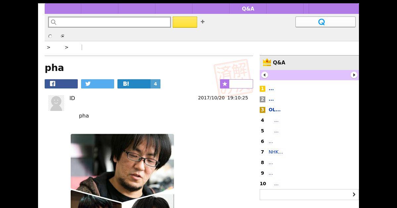Select the second checked radio button
The width and height of the screenshot is (397, 208).
click(63, 36)
